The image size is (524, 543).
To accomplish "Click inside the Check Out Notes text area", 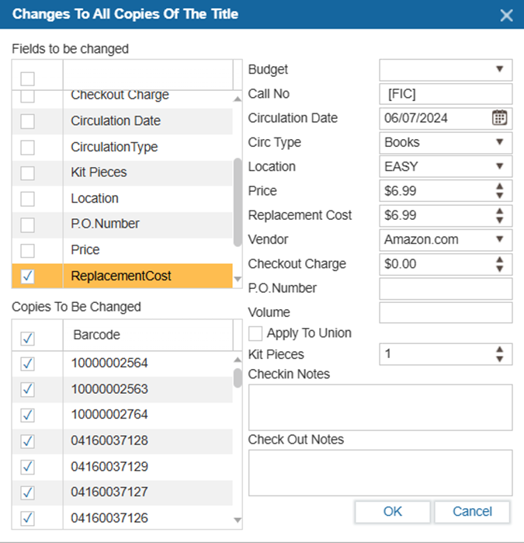I will coord(380,473).
